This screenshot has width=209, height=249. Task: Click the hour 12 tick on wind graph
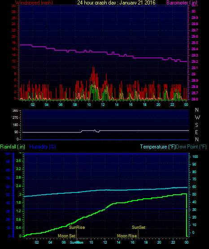103,105
